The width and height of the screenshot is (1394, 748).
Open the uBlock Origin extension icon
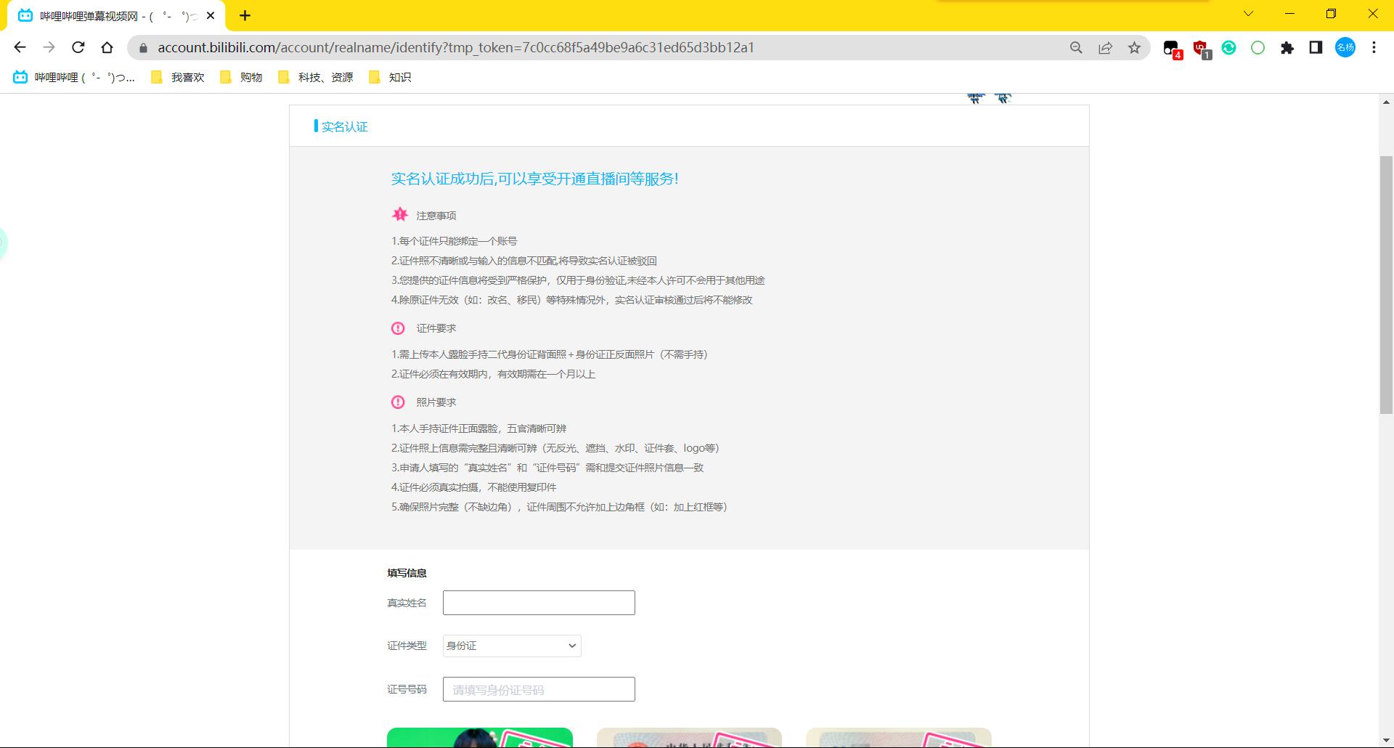(1200, 47)
